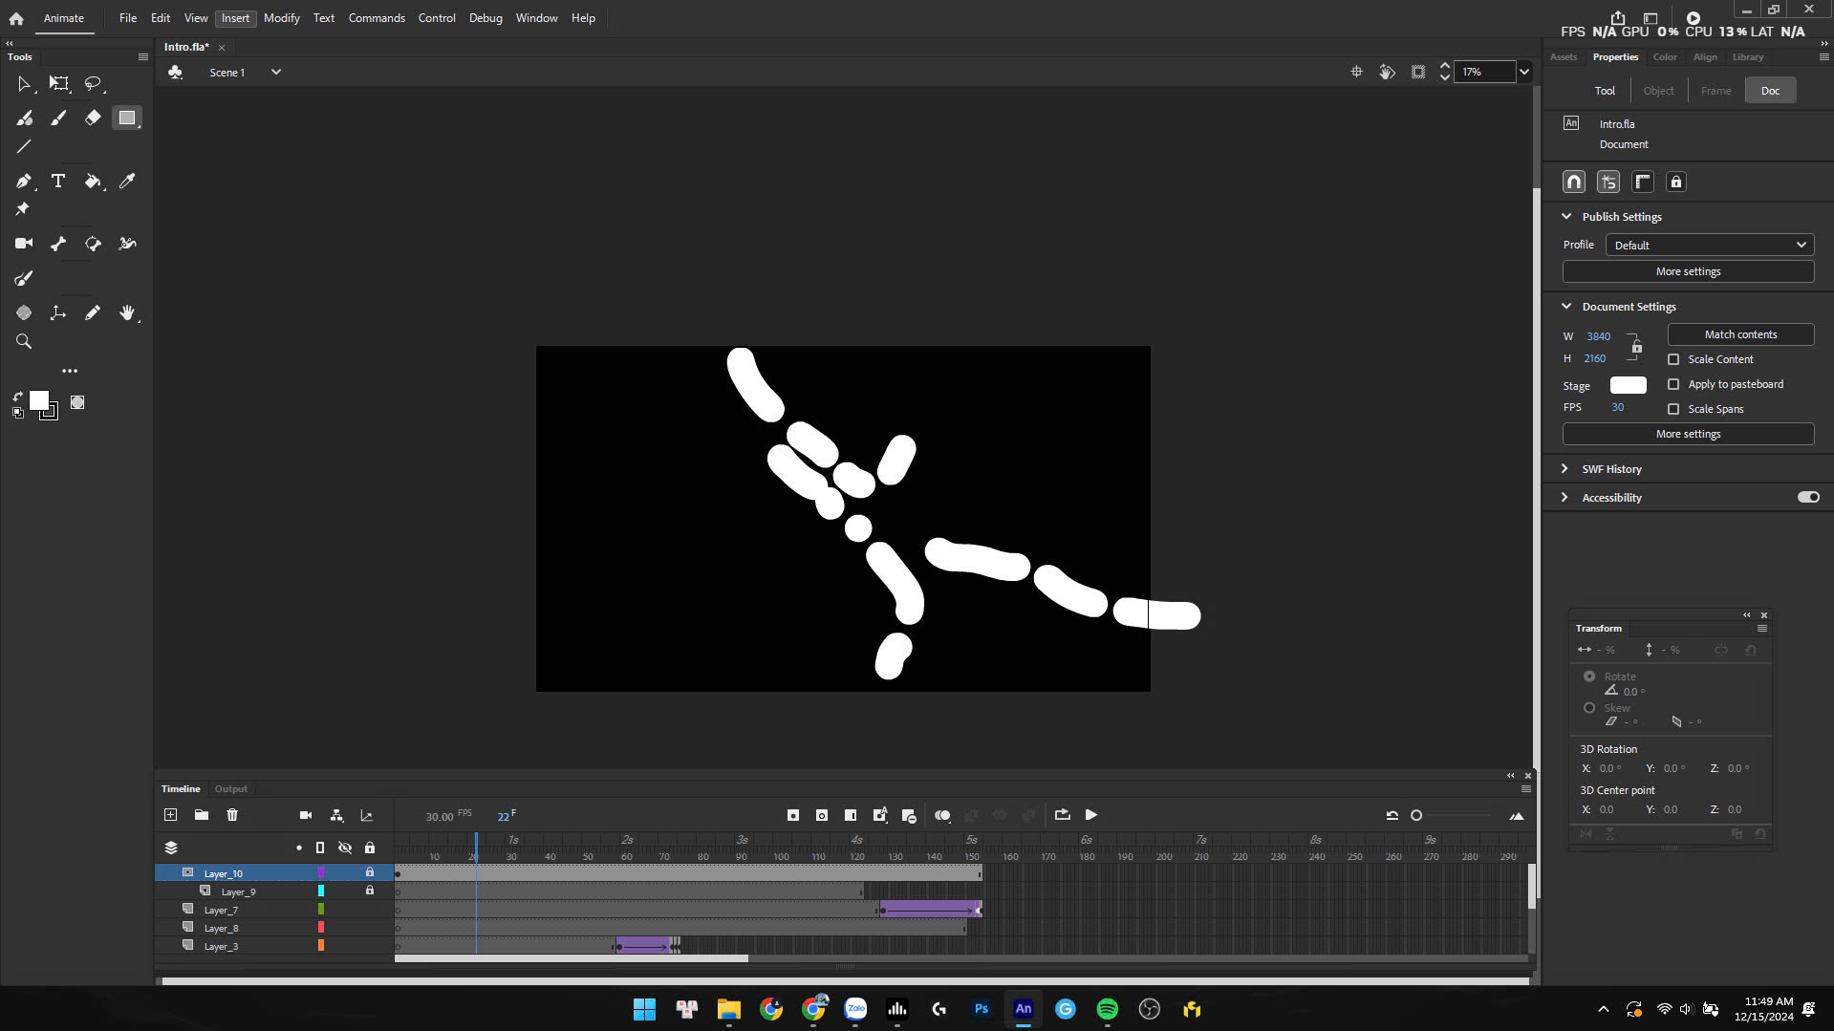The image size is (1834, 1031).
Task: Select the Rectangle tool
Action: tap(126, 118)
